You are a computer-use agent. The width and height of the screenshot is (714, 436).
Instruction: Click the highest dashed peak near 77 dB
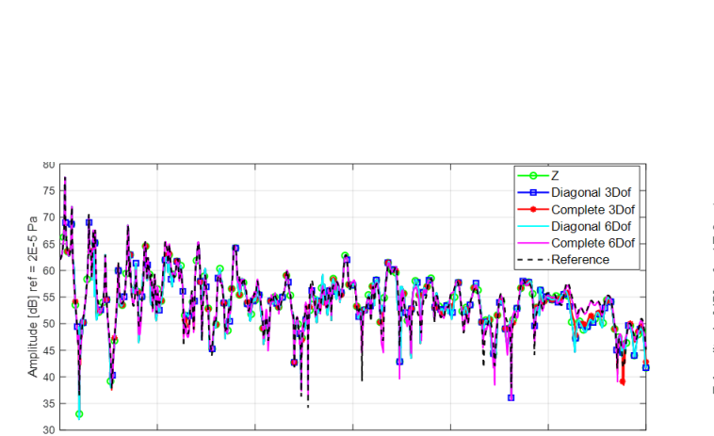click(65, 177)
